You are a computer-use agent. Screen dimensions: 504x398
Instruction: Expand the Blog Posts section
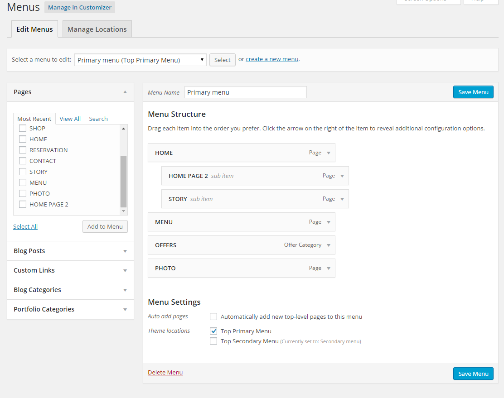70,251
